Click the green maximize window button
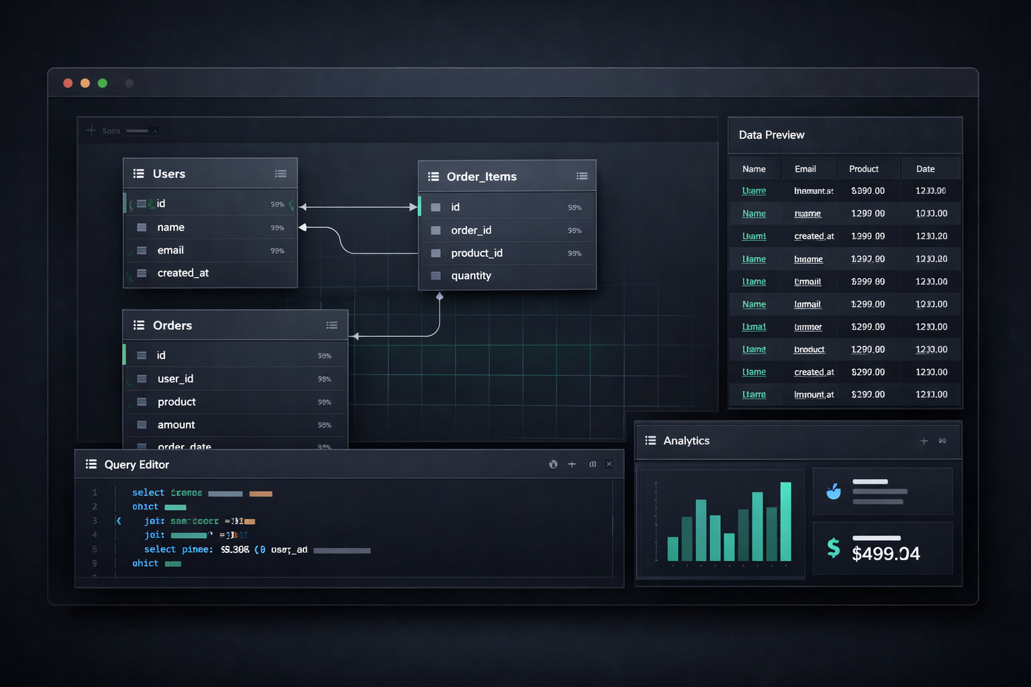 pos(103,83)
